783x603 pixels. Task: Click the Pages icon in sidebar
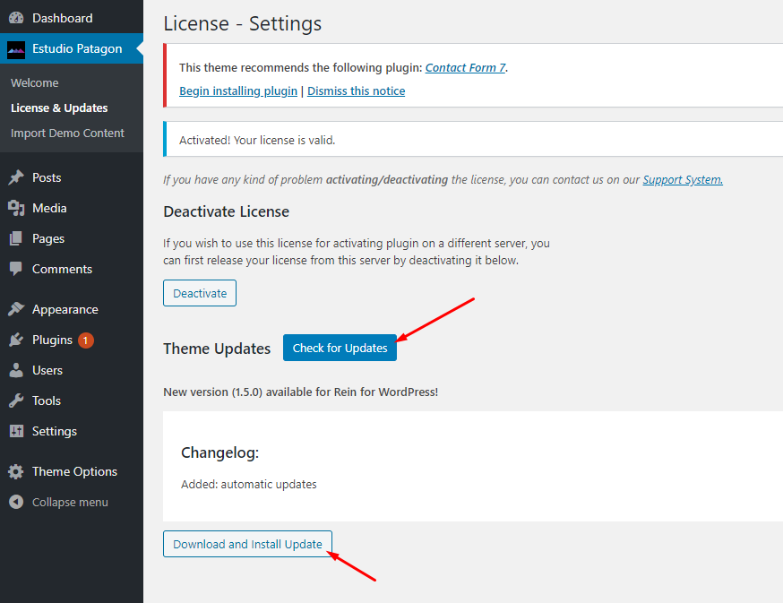coord(16,238)
